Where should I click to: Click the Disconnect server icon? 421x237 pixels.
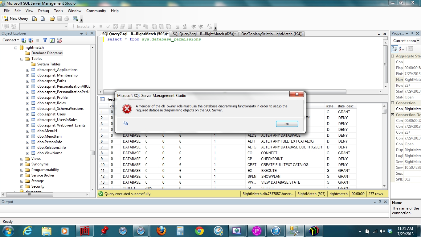pos(31,40)
